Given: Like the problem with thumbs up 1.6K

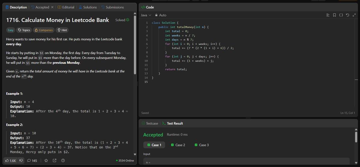Looking at the screenshot, I should [x=11, y=161].
